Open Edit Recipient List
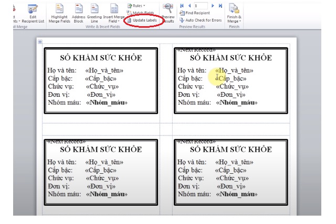This screenshot has height=224, width=336. (33, 14)
